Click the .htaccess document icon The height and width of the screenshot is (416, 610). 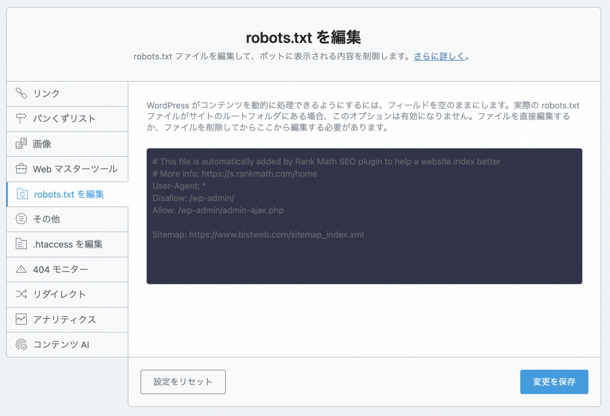21,244
